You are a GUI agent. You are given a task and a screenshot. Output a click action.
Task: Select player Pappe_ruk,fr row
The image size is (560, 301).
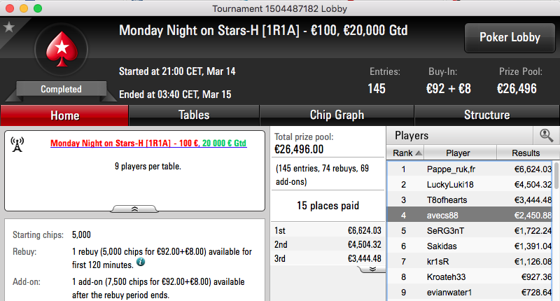point(470,169)
